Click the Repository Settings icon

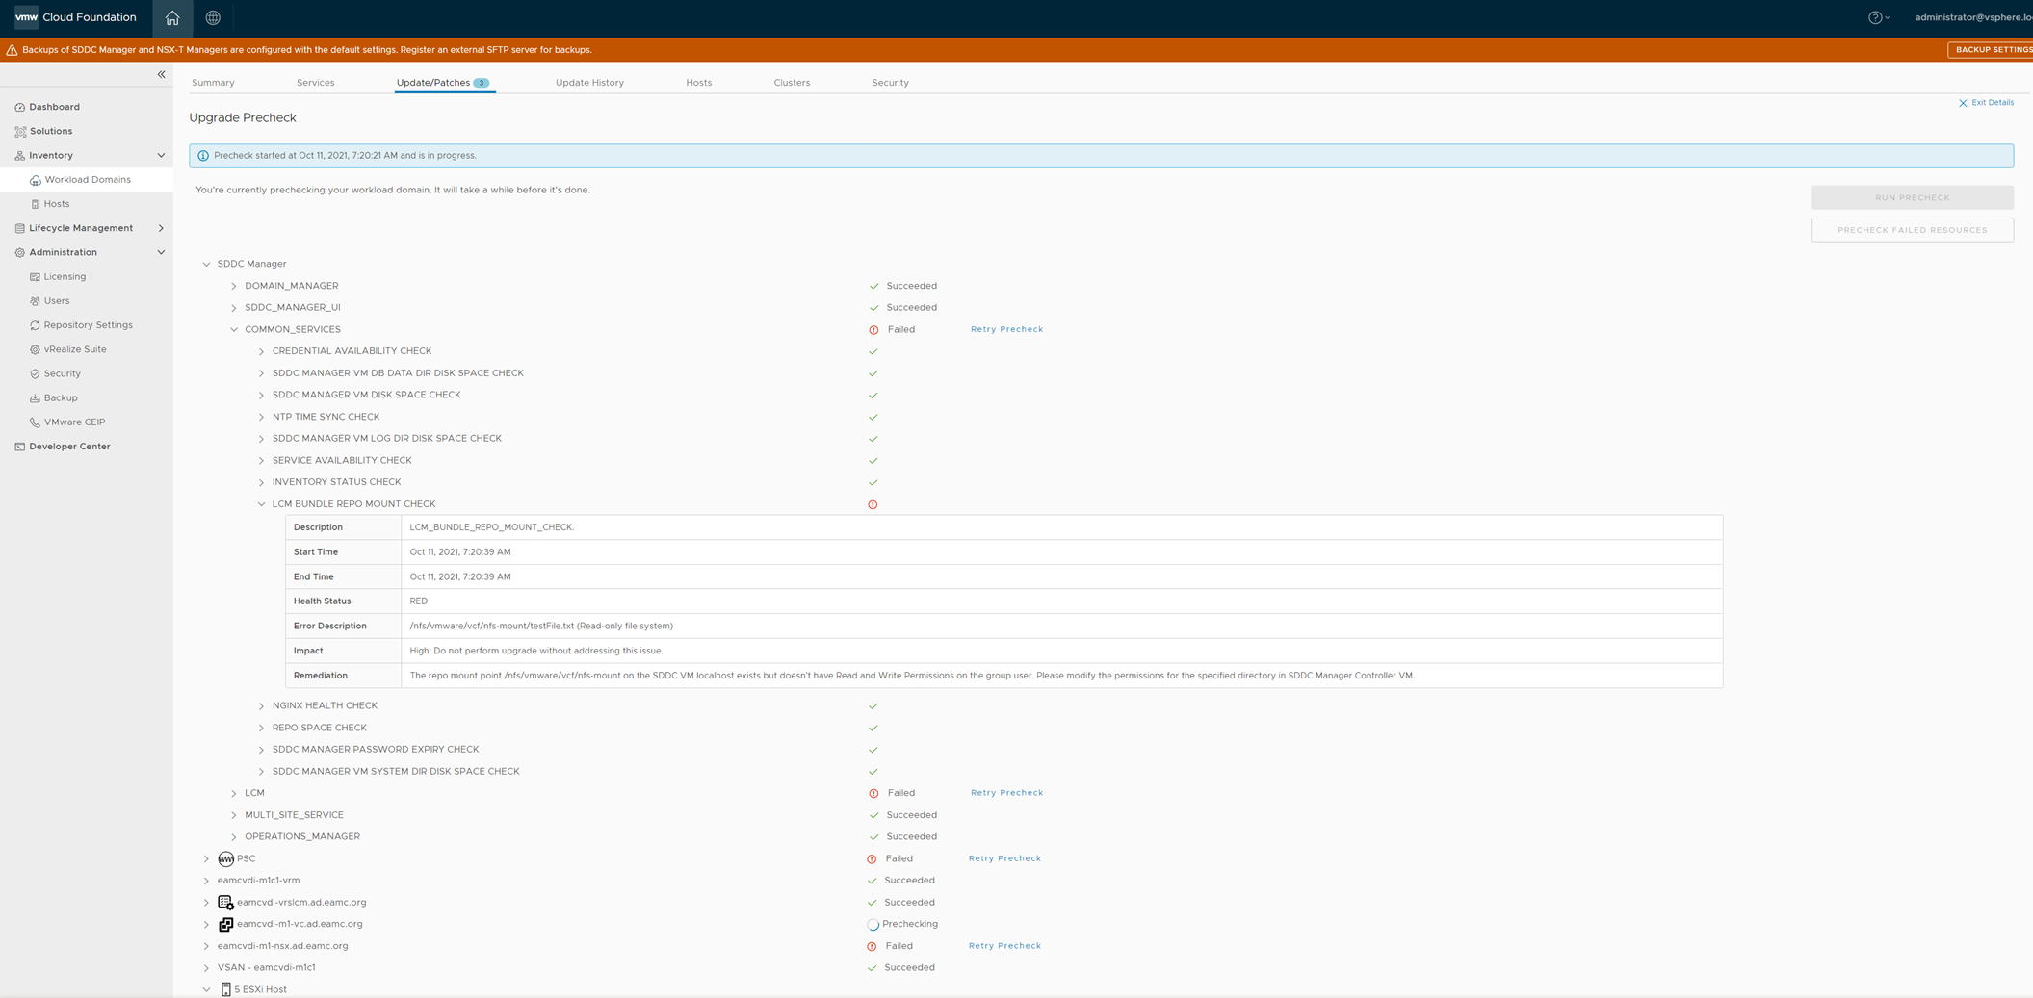[x=36, y=325]
